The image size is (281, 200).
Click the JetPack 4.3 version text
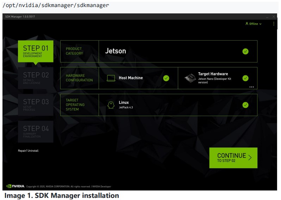click(126, 107)
